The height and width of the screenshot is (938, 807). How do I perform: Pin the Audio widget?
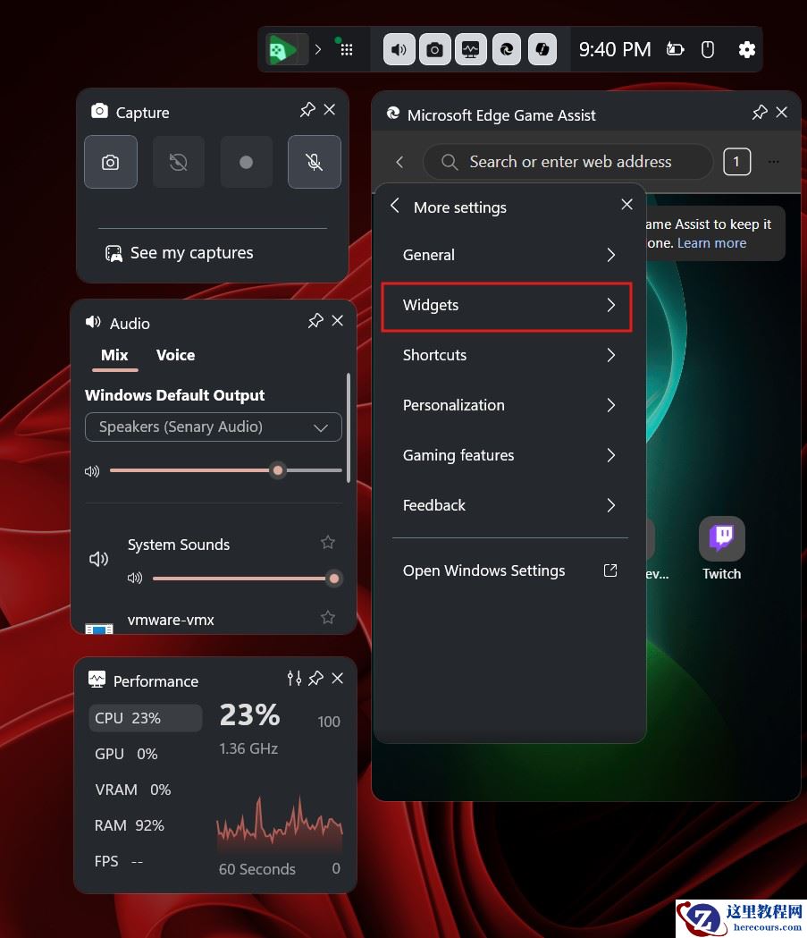click(x=315, y=320)
